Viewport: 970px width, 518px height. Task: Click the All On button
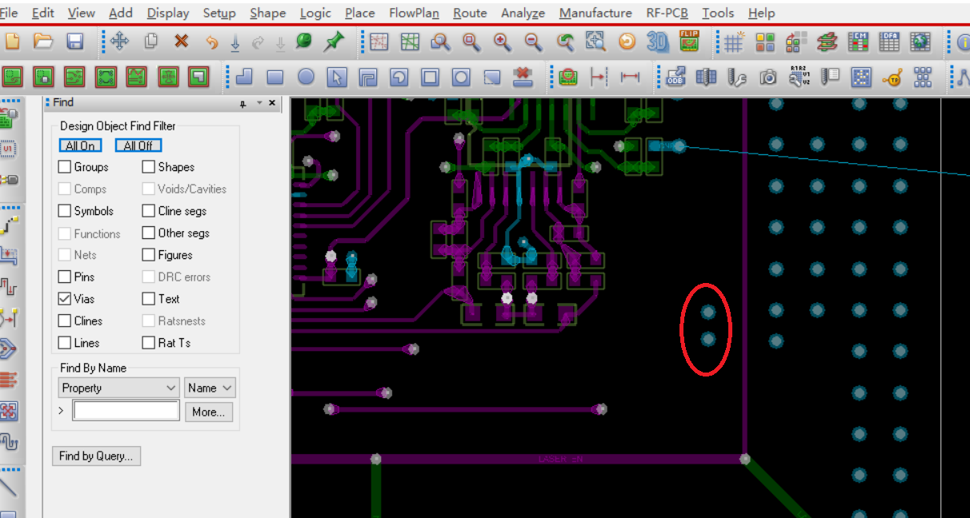(x=80, y=145)
